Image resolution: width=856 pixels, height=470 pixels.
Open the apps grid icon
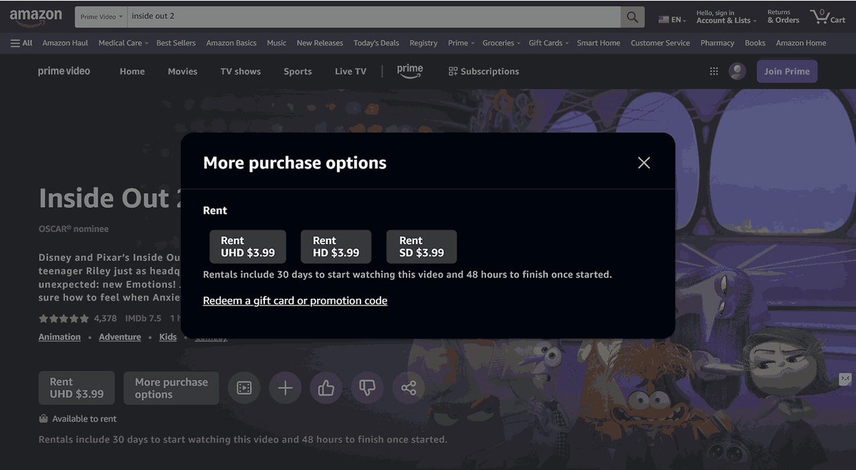[714, 72]
